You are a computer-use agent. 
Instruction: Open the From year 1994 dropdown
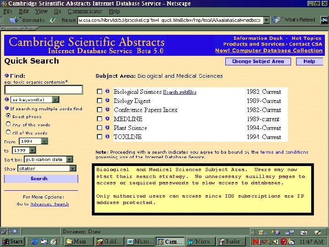click(x=33, y=141)
